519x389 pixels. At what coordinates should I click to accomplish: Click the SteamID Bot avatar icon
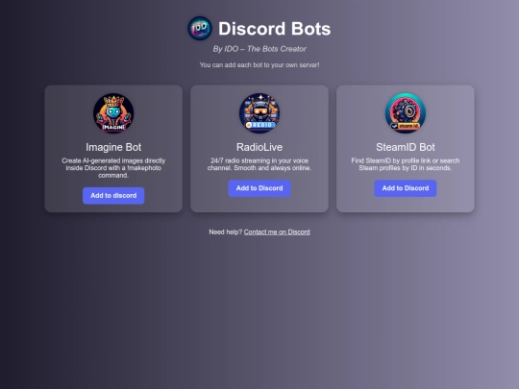(406, 113)
